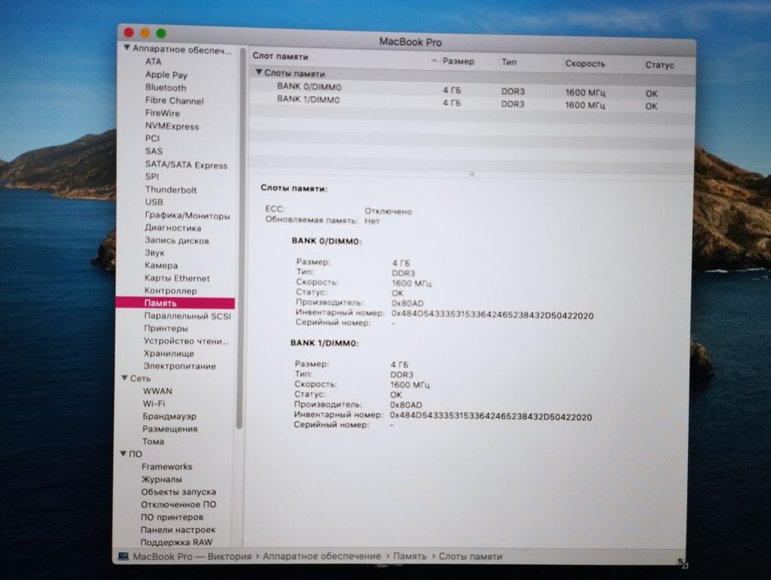Sort by the Скорость column header
Viewport: 771px width, 580px height.
pyautogui.click(x=584, y=64)
